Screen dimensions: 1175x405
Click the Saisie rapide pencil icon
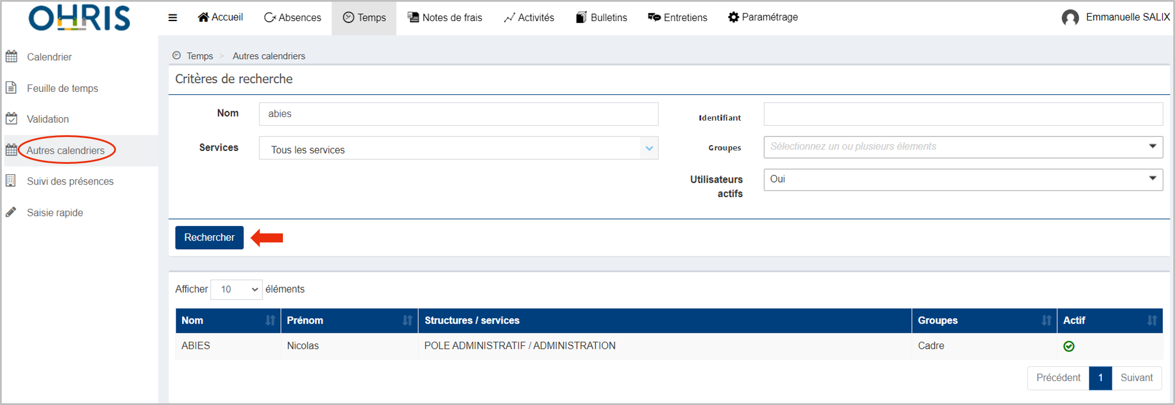coord(11,212)
